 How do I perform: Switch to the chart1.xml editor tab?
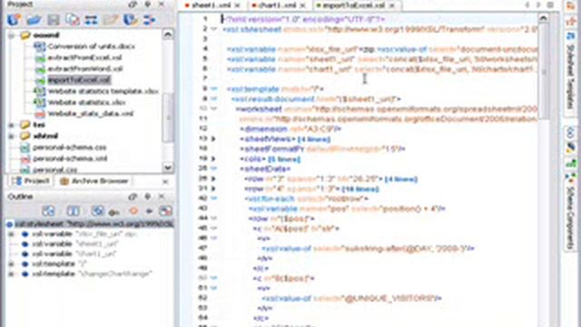click(278, 5)
